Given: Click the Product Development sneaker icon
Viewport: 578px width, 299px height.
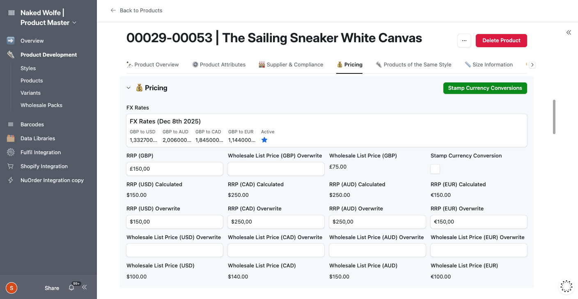Looking at the screenshot, I should [11, 55].
